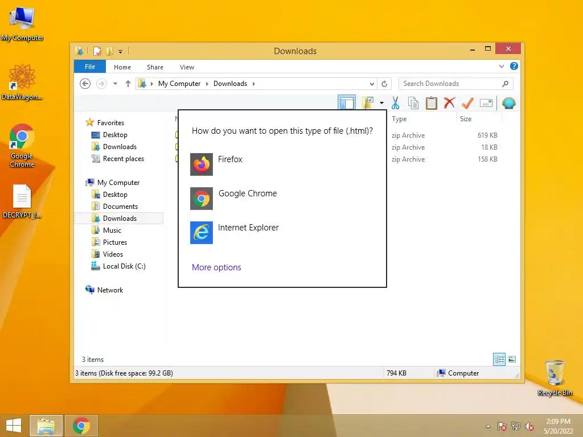
Task: Click the search magnifier icon
Action: (506, 84)
